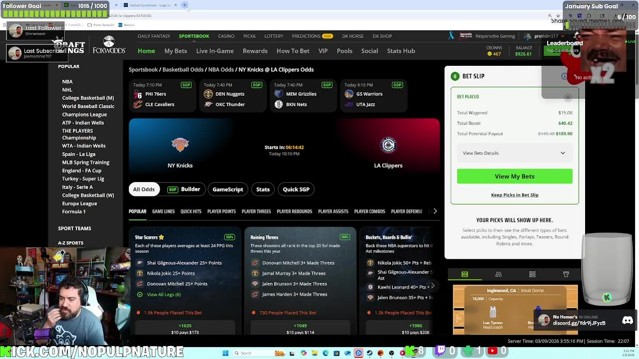Open the jersey tab icon
Screen dimensions: 639x359
coord(566,274)
